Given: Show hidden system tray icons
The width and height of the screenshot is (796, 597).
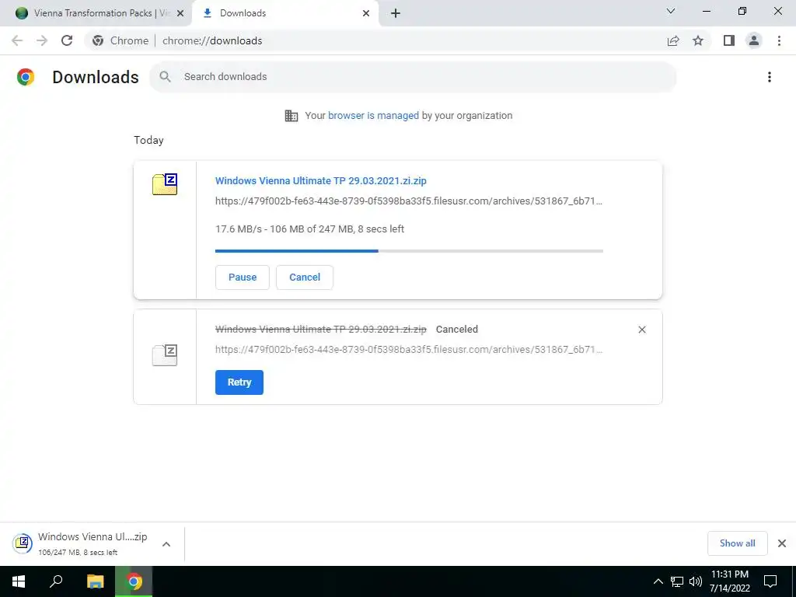Looking at the screenshot, I should [658, 581].
